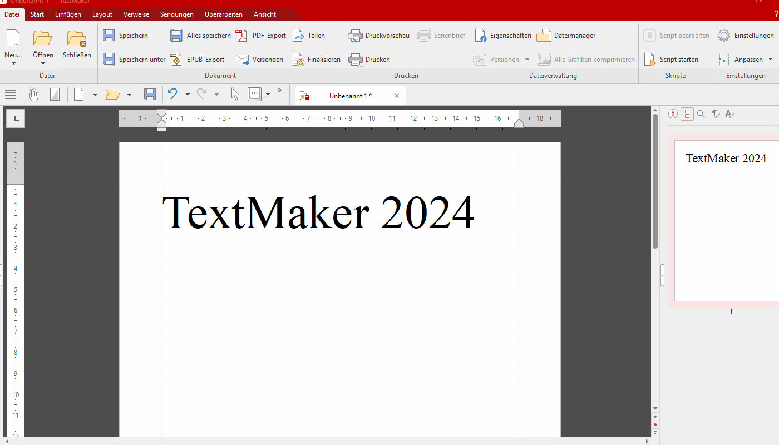This screenshot has height=445, width=779.
Task: Open the undo history dropdown arrow
Action: 188,95
